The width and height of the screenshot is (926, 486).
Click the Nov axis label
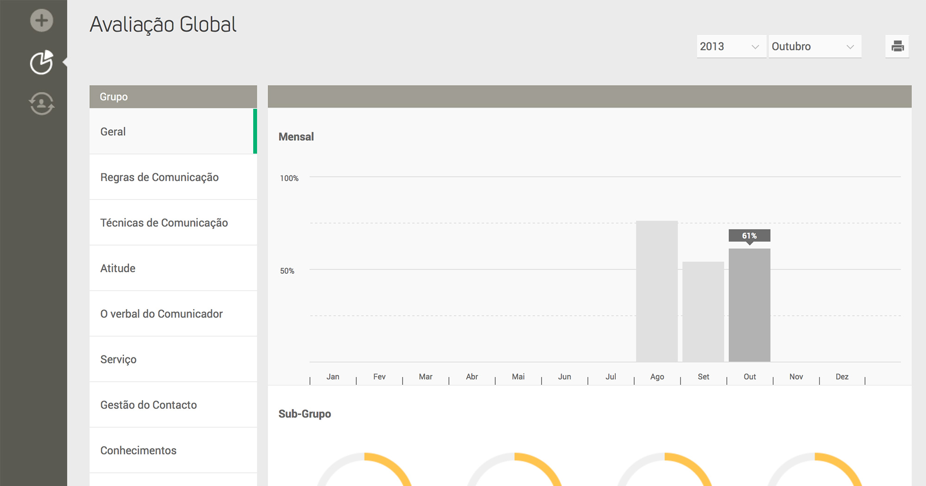tap(796, 377)
